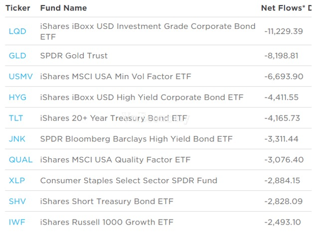Click the -11,229.39 net flow value
The image size is (312, 236).
(284, 31)
